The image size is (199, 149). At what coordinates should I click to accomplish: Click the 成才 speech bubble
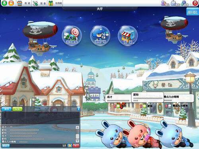point(118,99)
